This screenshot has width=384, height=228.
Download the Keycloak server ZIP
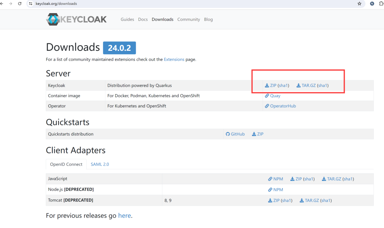coord(271,86)
